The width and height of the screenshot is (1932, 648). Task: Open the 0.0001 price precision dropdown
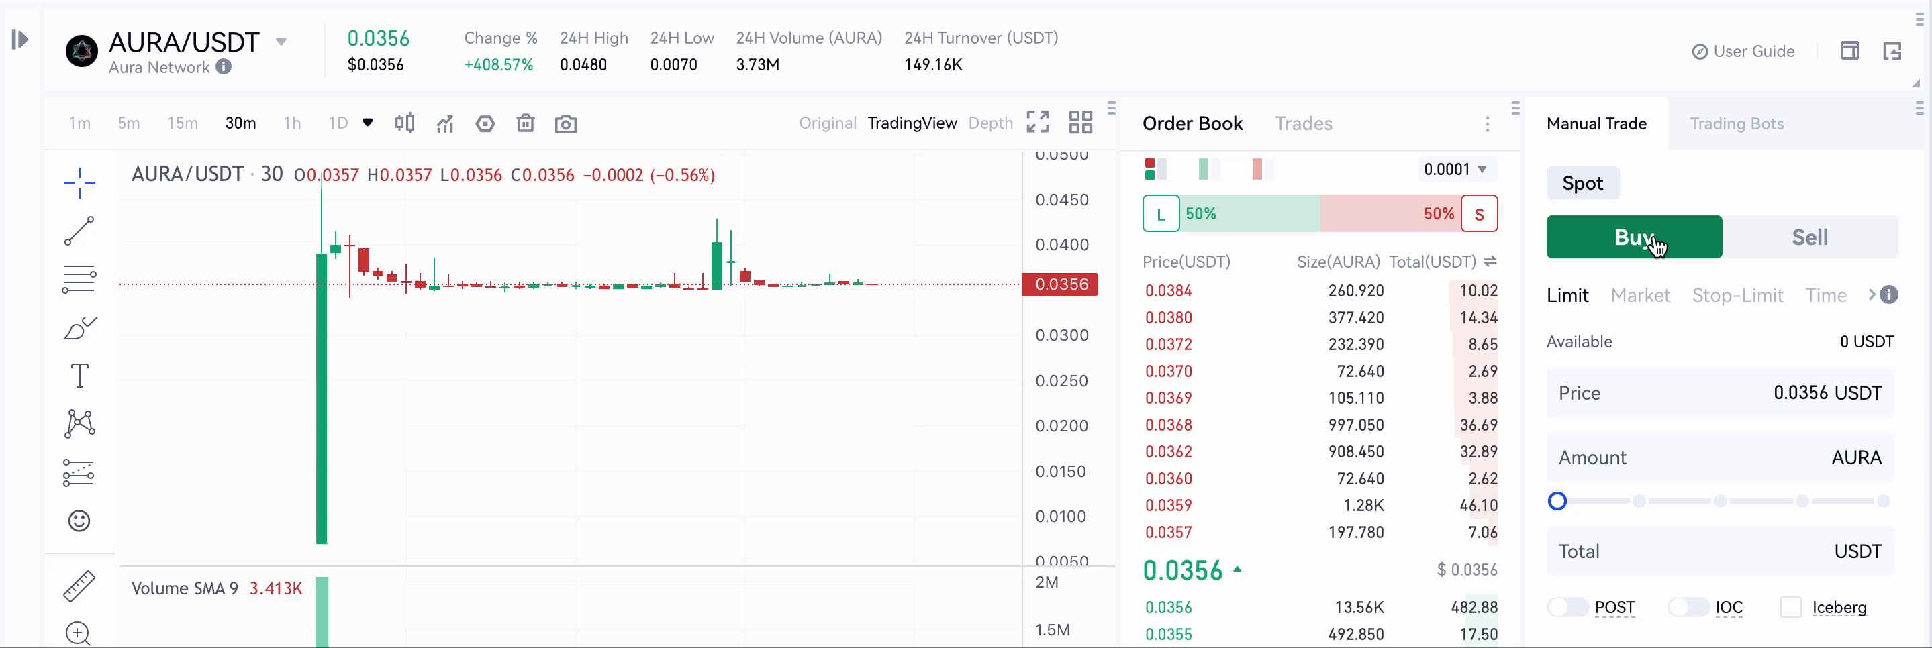click(x=1456, y=169)
